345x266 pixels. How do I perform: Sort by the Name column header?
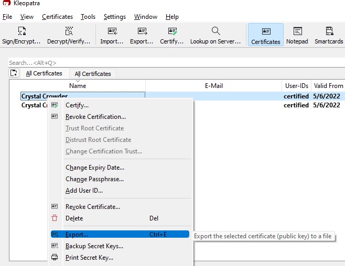[78, 86]
